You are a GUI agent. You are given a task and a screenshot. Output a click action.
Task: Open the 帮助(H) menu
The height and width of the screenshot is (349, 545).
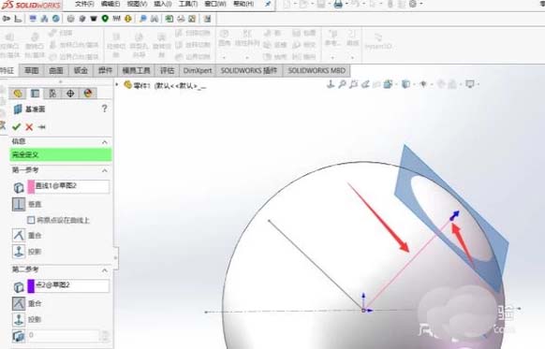click(x=243, y=4)
